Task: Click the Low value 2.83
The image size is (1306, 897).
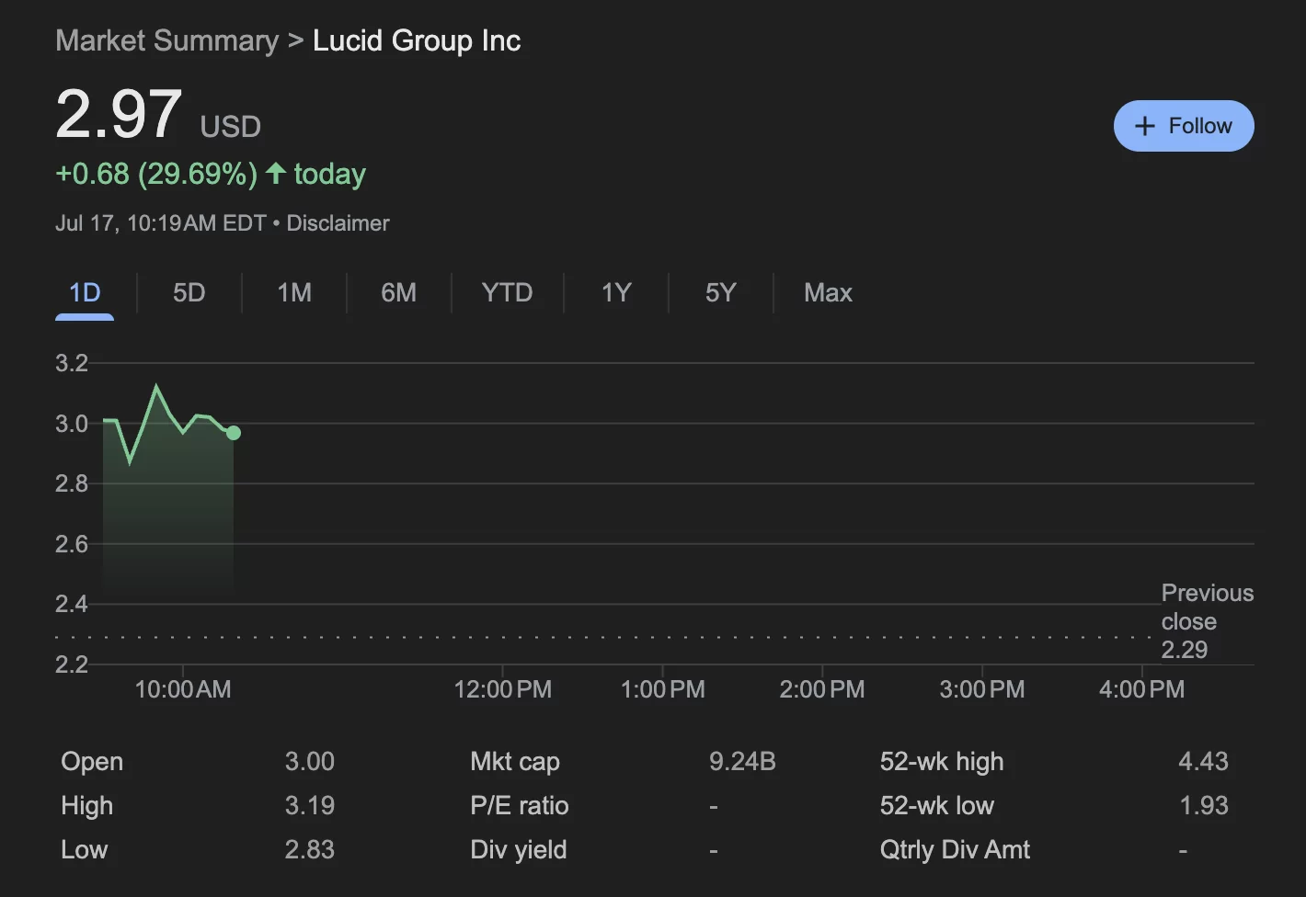Action: 310,849
